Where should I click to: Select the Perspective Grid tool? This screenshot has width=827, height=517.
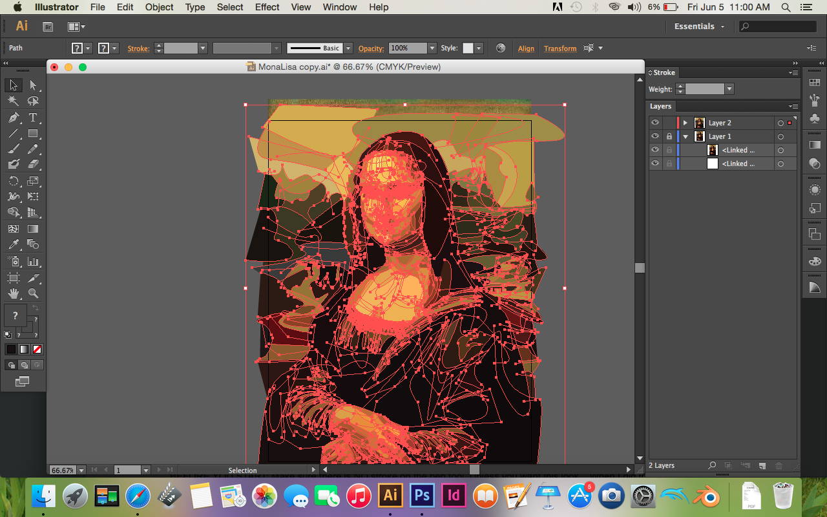pos(33,213)
